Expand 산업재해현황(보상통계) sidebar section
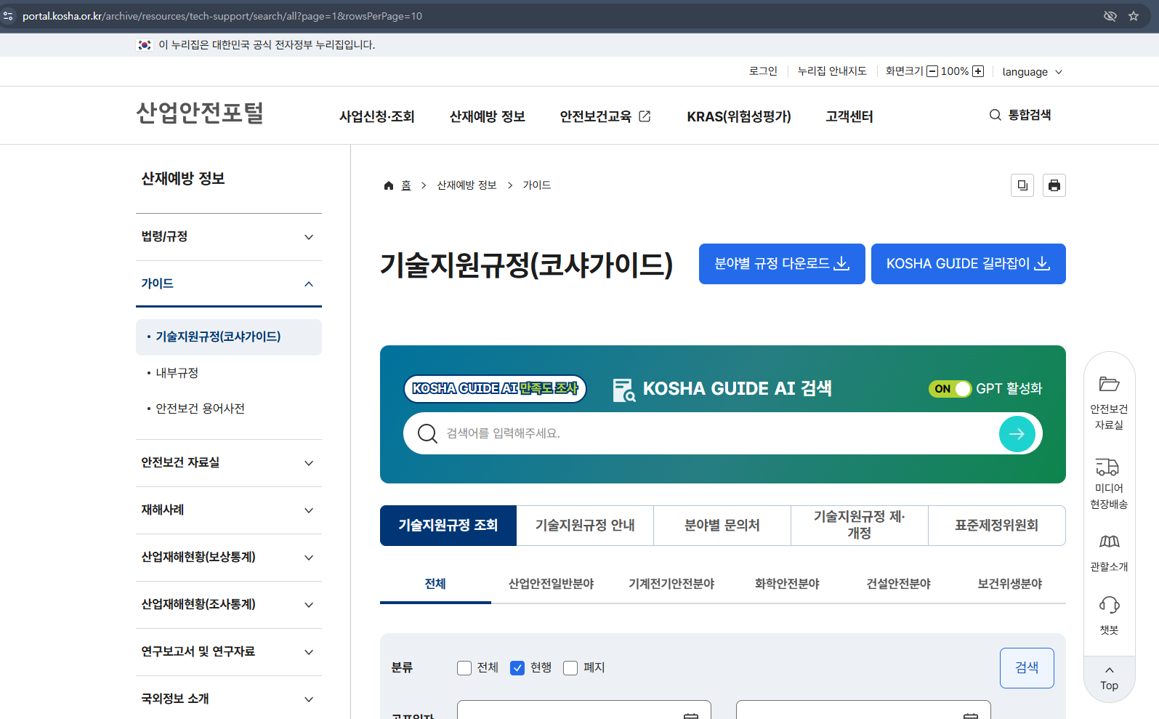The height and width of the screenshot is (719, 1159). tap(229, 558)
